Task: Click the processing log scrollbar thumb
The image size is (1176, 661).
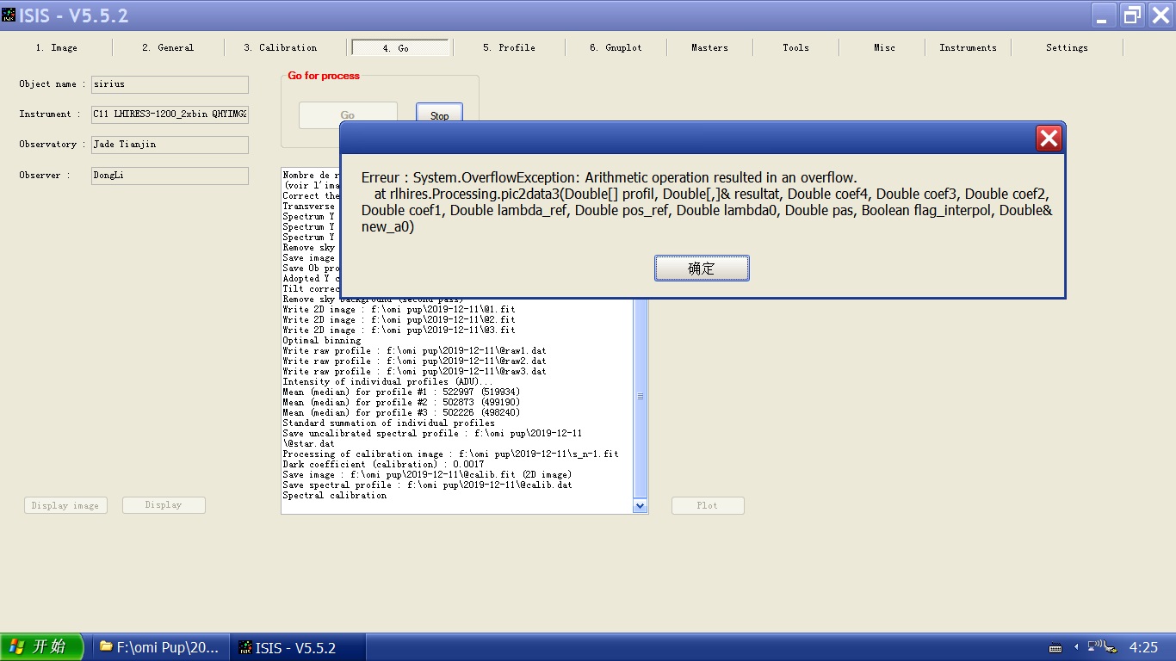Action: (x=640, y=397)
